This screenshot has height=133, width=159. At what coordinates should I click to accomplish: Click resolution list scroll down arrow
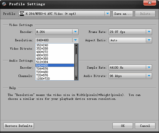click(x=76, y=78)
